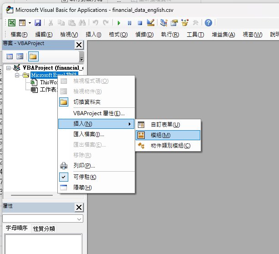The height and width of the screenshot is (254, 279).
Task: Select the 工作表 worksheet tree item
Action: click(x=48, y=90)
